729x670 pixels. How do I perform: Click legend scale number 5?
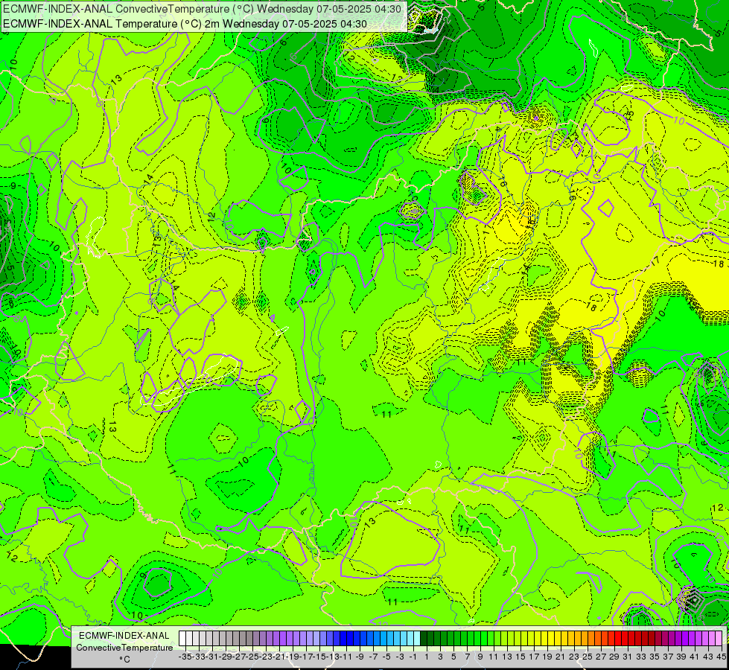tap(453, 657)
